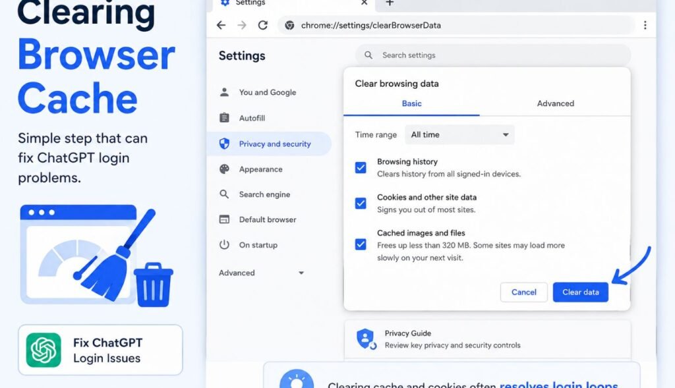The height and width of the screenshot is (388, 675).
Task: Open Default browser settings
Action: [268, 219]
